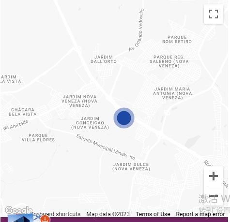Image resolution: width=230 pixels, height=222 pixels.
Task: Select Jardim Dulce label
Action: [131, 166]
